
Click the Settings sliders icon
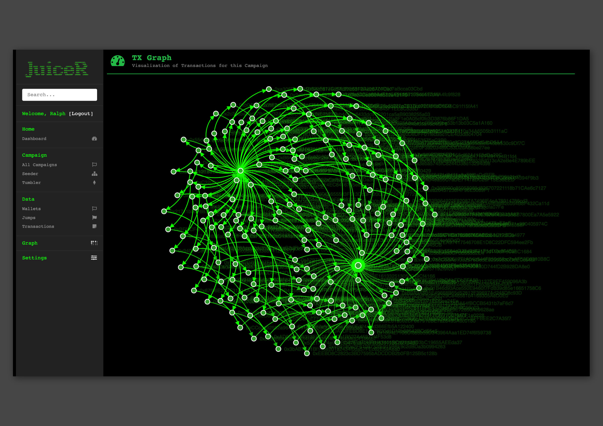click(94, 258)
